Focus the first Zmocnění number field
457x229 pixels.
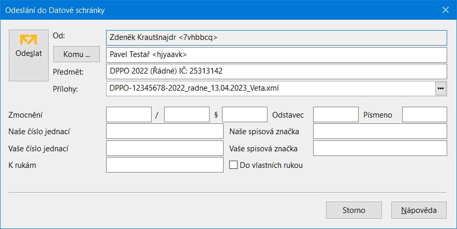(x=129, y=115)
